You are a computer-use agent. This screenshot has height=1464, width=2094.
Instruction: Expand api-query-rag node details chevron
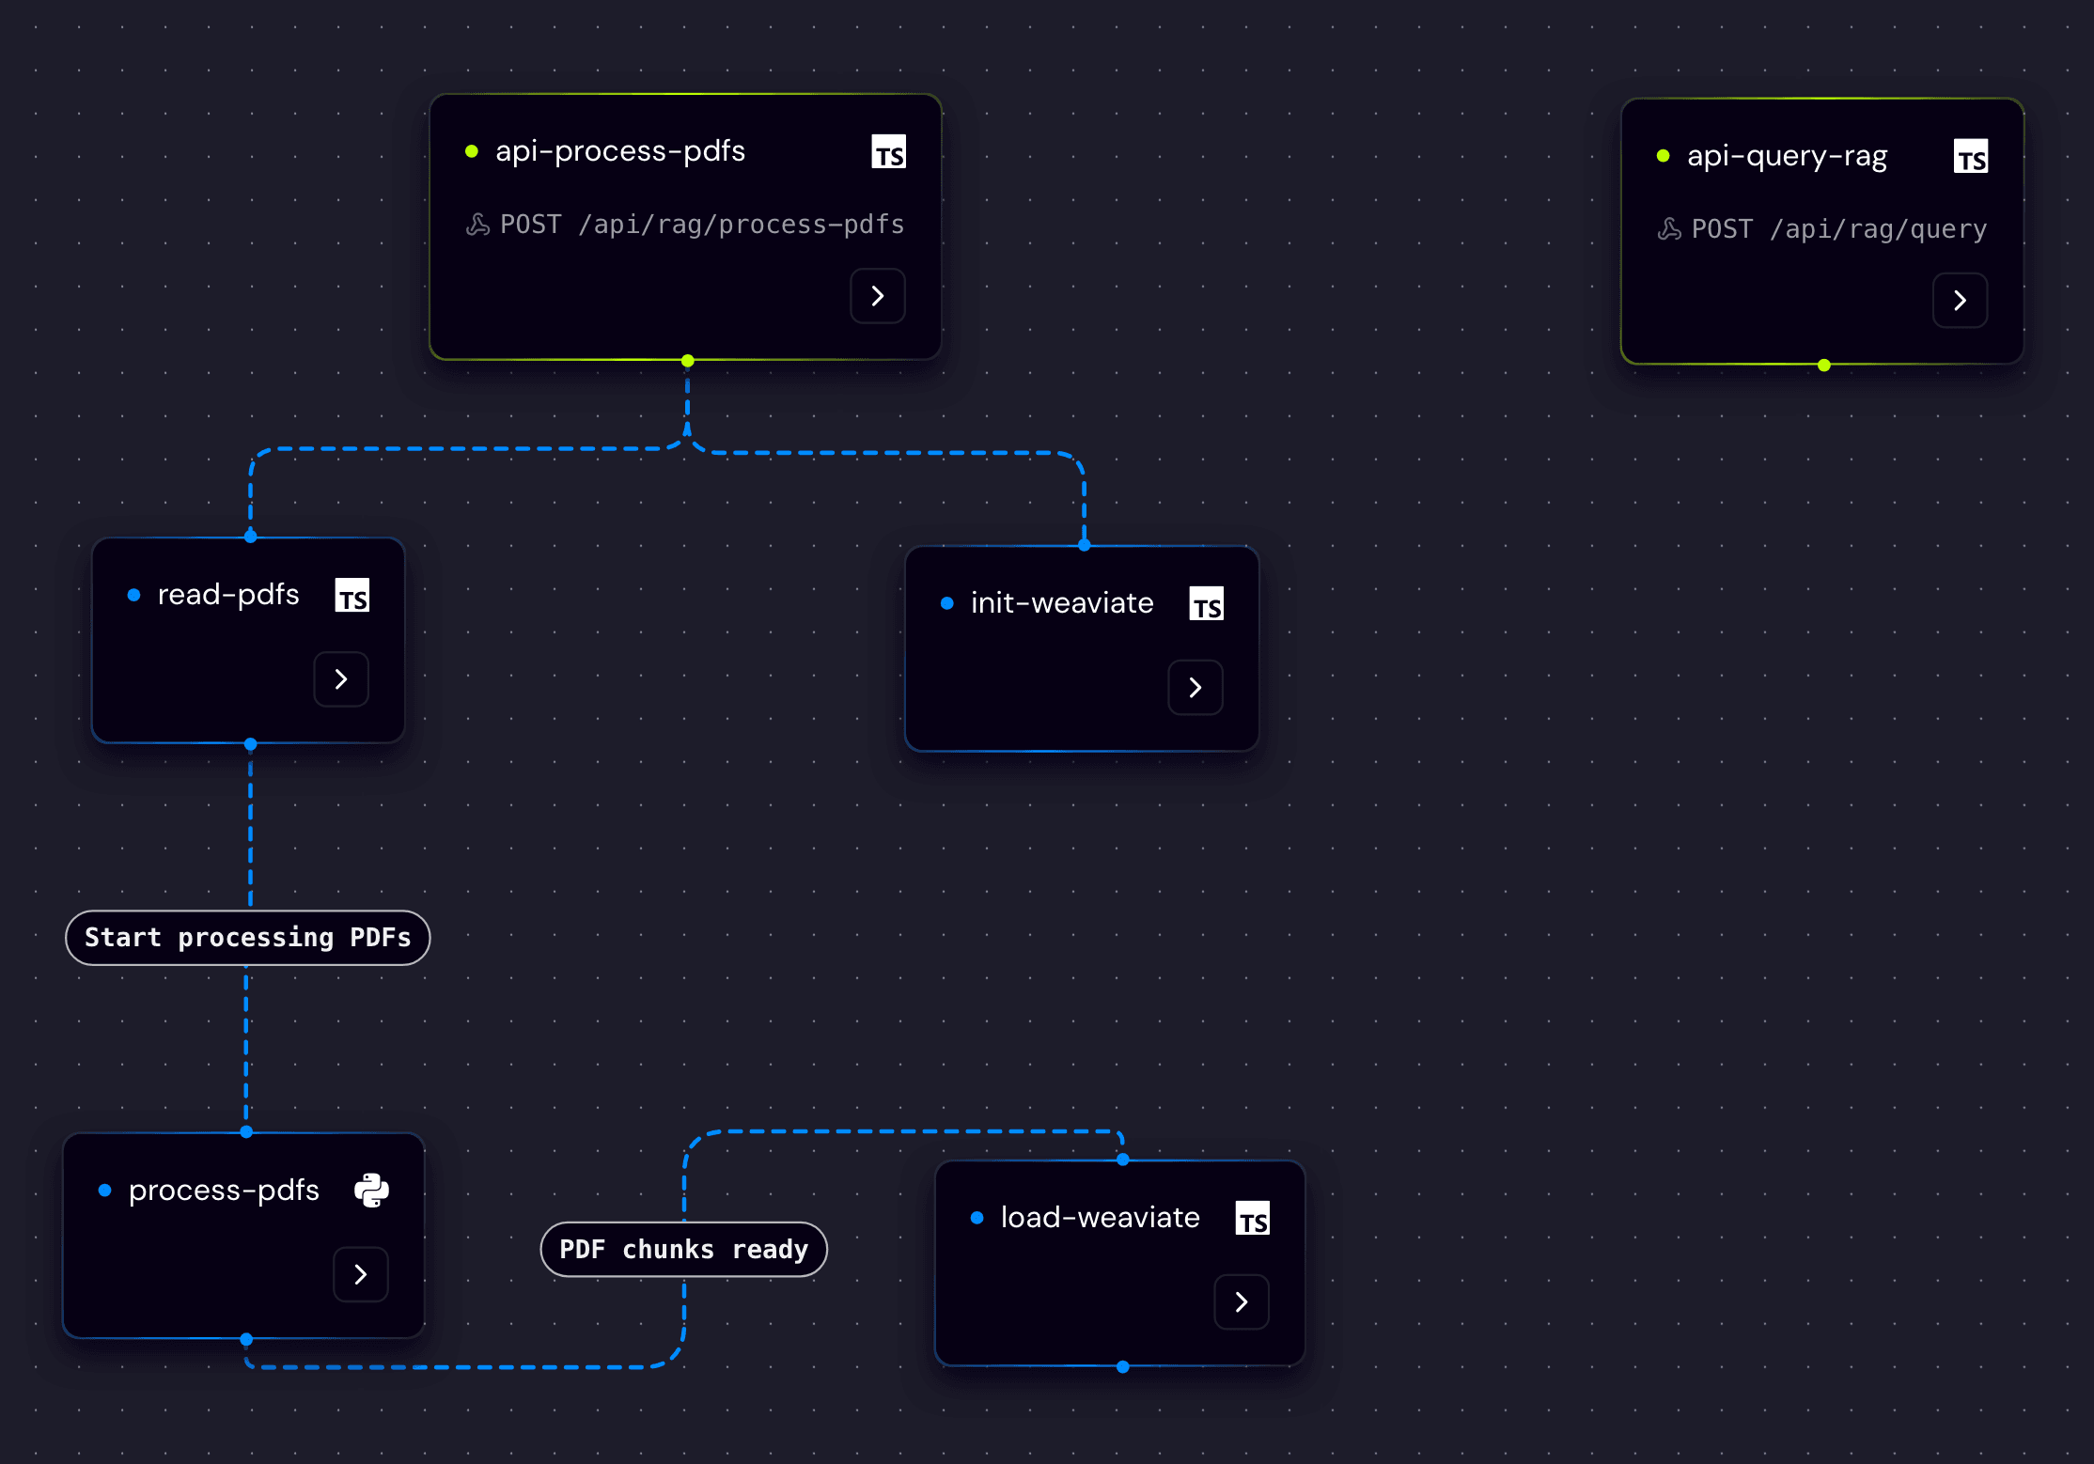tap(1960, 301)
